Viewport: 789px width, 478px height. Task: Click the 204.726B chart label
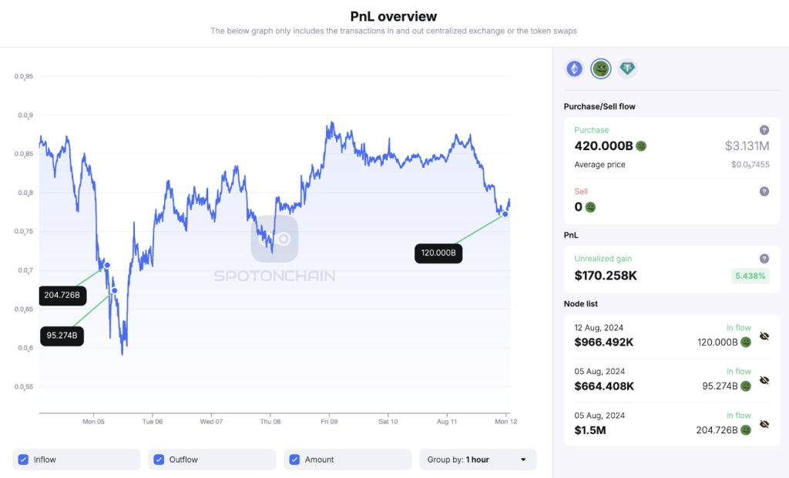click(62, 295)
